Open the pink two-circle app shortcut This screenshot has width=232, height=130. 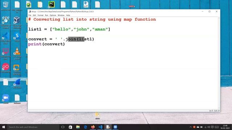coord(6,67)
